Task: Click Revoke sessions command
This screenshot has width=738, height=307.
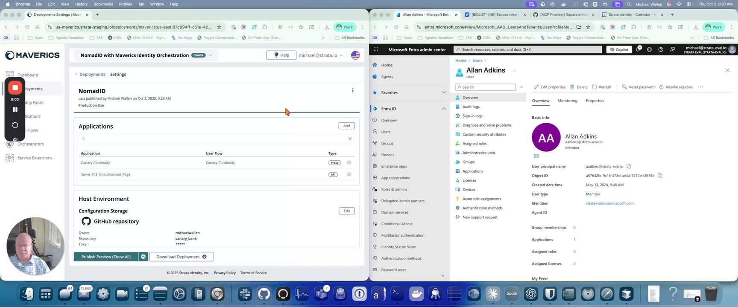Action: 676,87
